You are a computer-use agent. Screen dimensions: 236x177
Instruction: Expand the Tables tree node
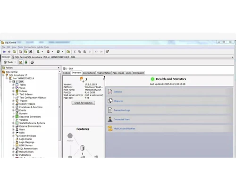tap(13, 84)
